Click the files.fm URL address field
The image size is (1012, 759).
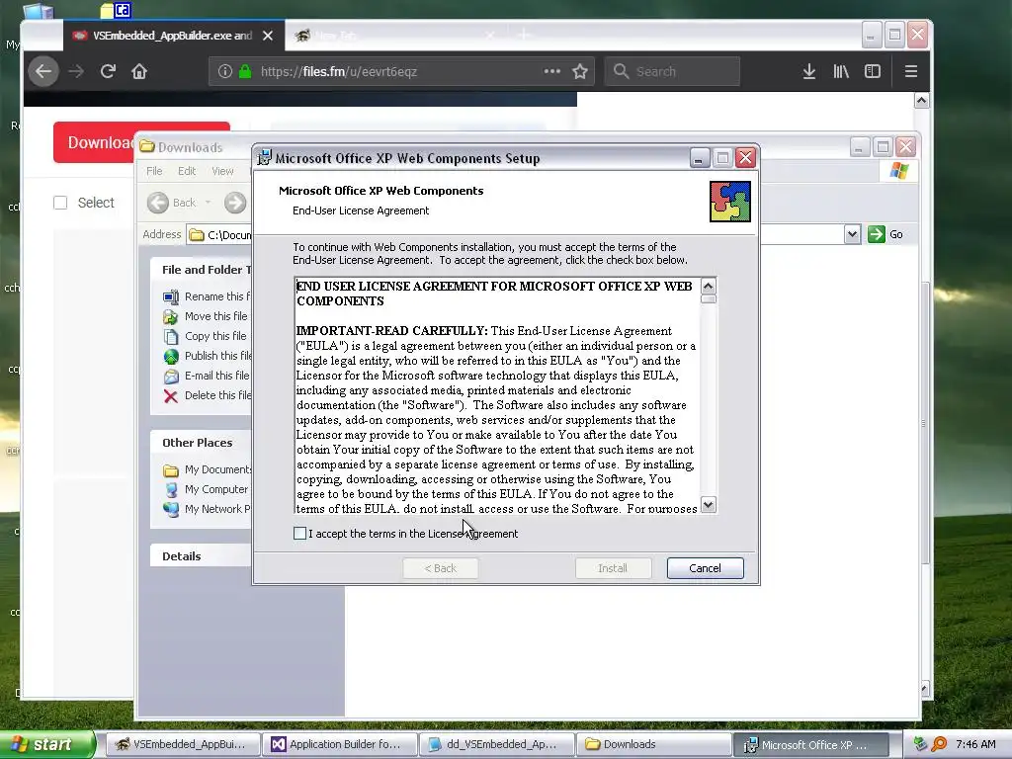tap(400, 71)
